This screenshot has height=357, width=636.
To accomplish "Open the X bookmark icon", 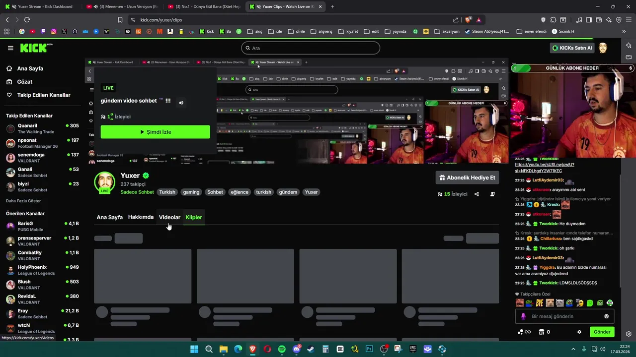I will (x=64, y=31).
